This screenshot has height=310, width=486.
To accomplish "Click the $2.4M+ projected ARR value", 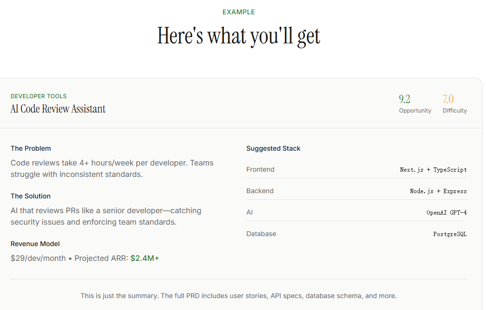I will [x=145, y=258].
